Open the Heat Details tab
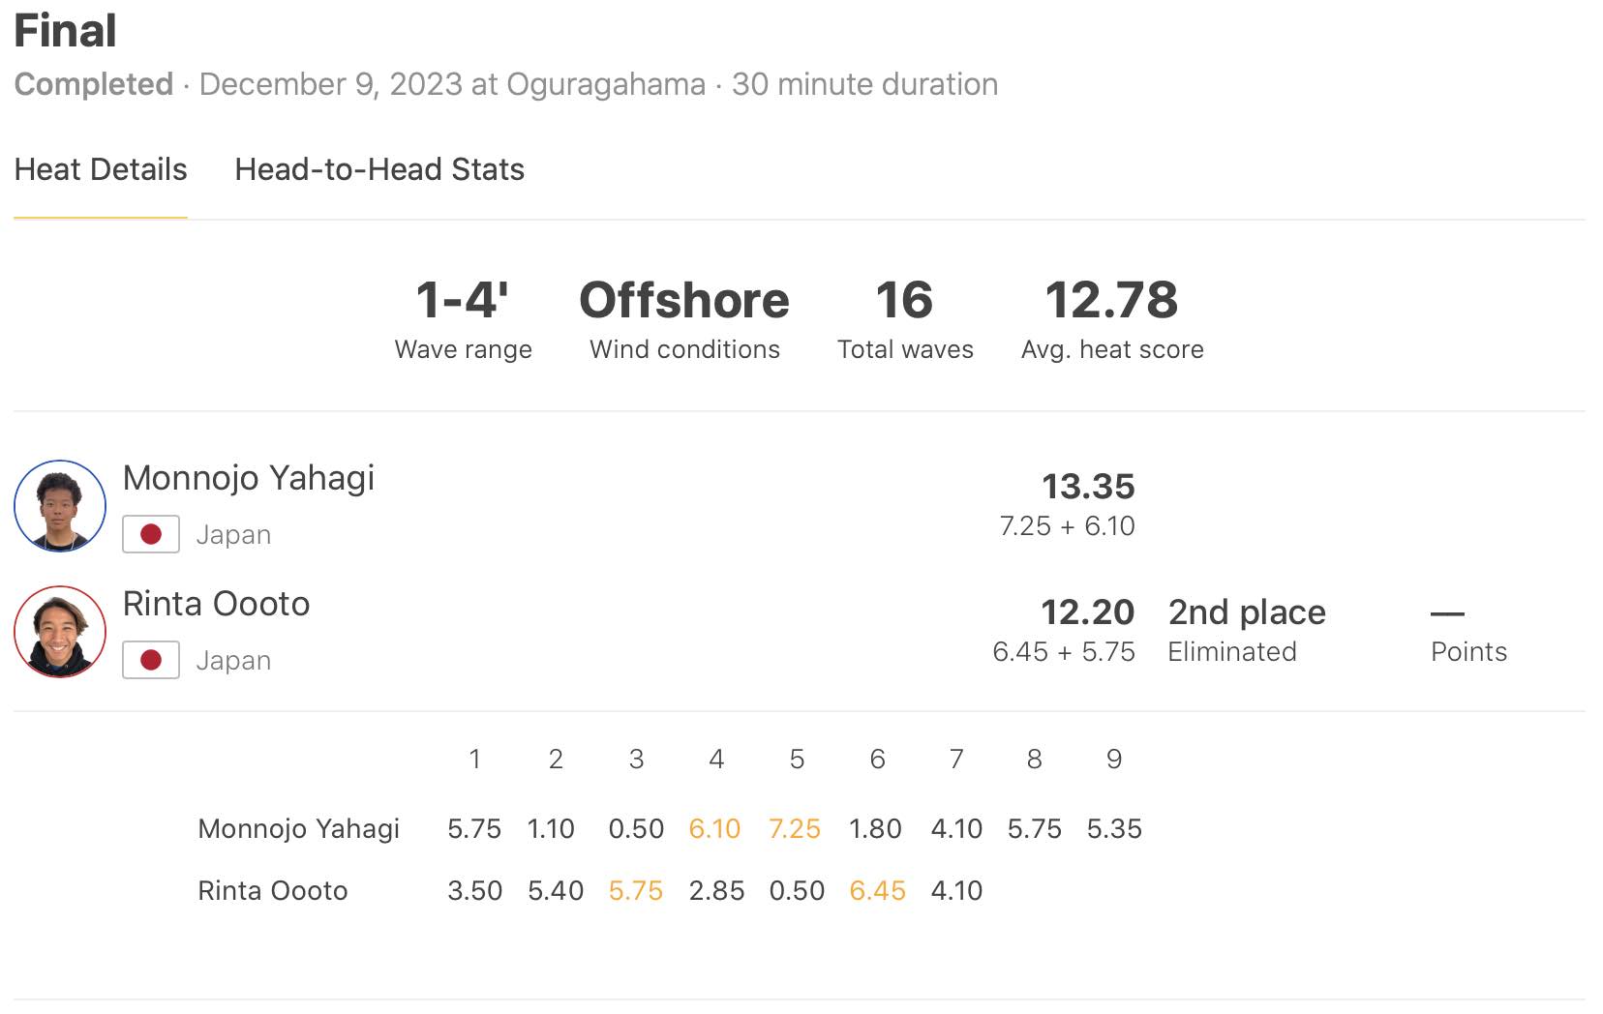This screenshot has width=1603, height=1014. [101, 170]
